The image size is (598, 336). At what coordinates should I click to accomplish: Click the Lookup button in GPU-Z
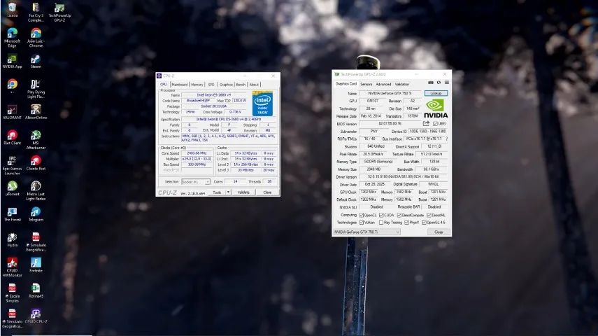click(x=436, y=93)
